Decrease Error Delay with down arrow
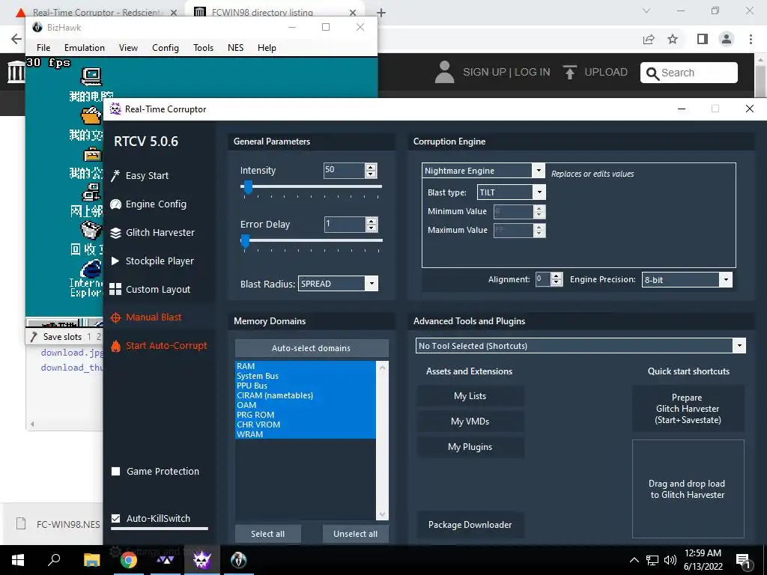This screenshot has width=767, height=575. [372, 228]
